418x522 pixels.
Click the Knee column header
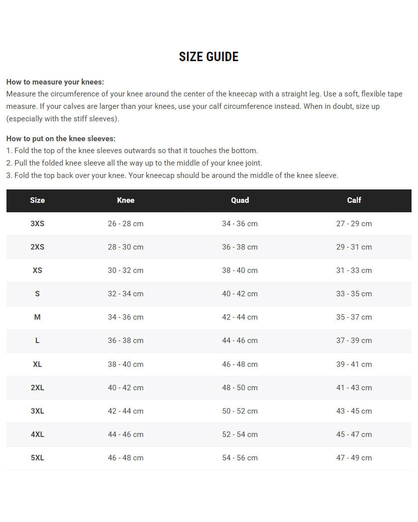tap(125, 200)
